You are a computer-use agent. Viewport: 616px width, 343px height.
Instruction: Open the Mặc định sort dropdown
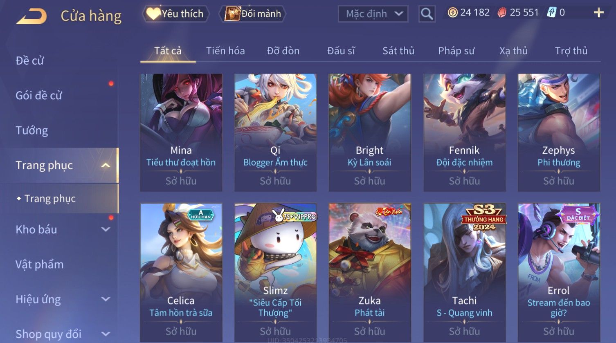(x=373, y=14)
